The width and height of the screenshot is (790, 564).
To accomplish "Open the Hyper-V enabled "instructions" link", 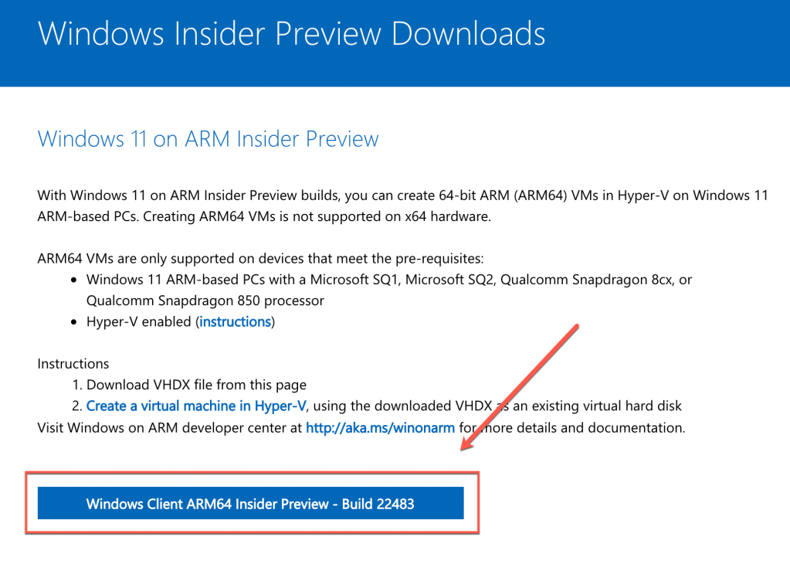I will [236, 321].
